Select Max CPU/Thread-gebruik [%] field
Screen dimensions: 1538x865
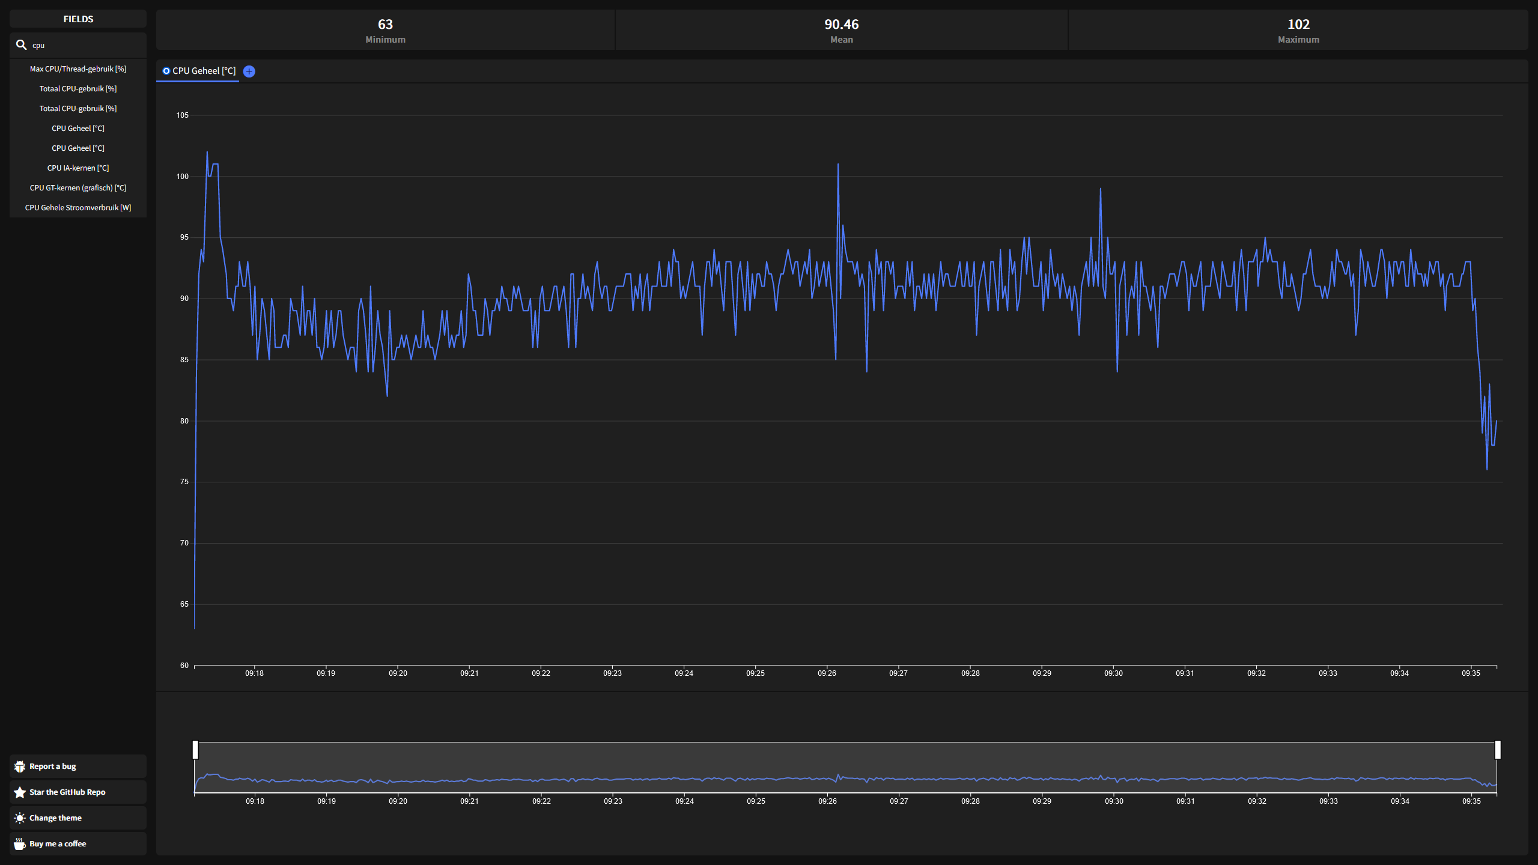(78, 69)
